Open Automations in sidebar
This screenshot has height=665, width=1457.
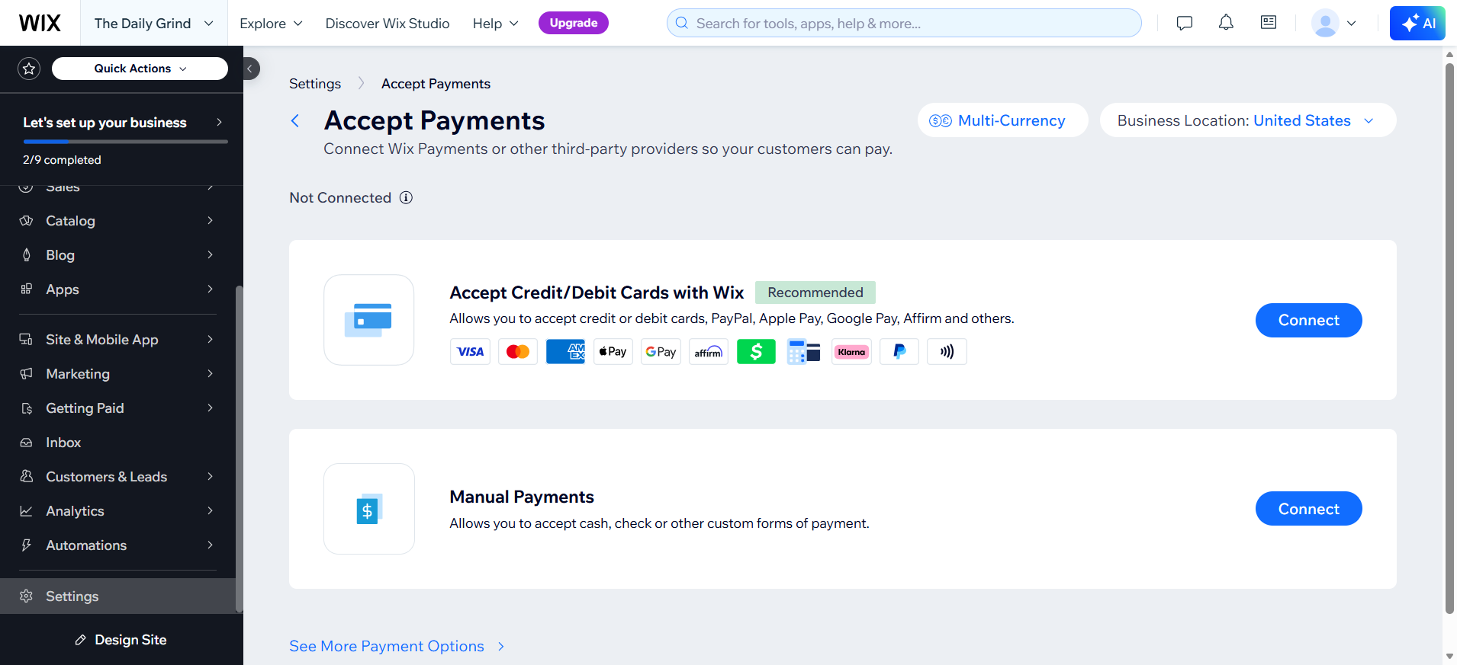coord(117,545)
